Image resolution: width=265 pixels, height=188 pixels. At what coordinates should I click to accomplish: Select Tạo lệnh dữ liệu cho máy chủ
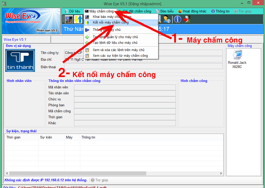click(115, 43)
